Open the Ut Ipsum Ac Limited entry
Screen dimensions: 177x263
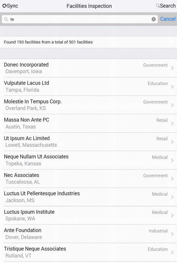pyautogui.click(x=88, y=142)
